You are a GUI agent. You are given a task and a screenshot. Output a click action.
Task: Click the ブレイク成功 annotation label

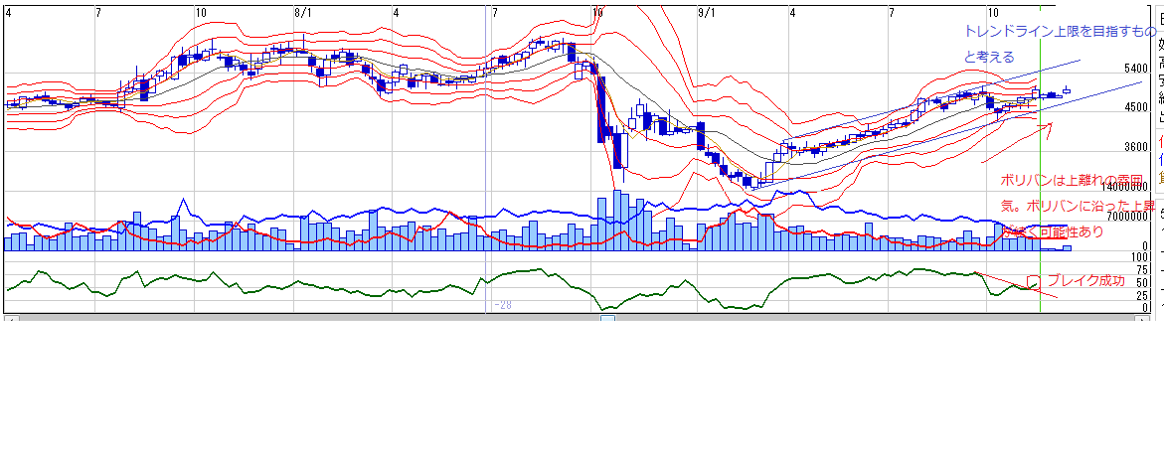[1085, 281]
